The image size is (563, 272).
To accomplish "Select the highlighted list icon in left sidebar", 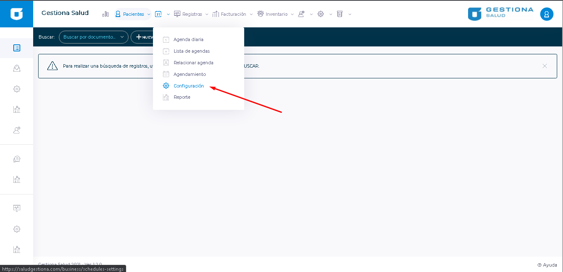I will (x=17, y=48).
